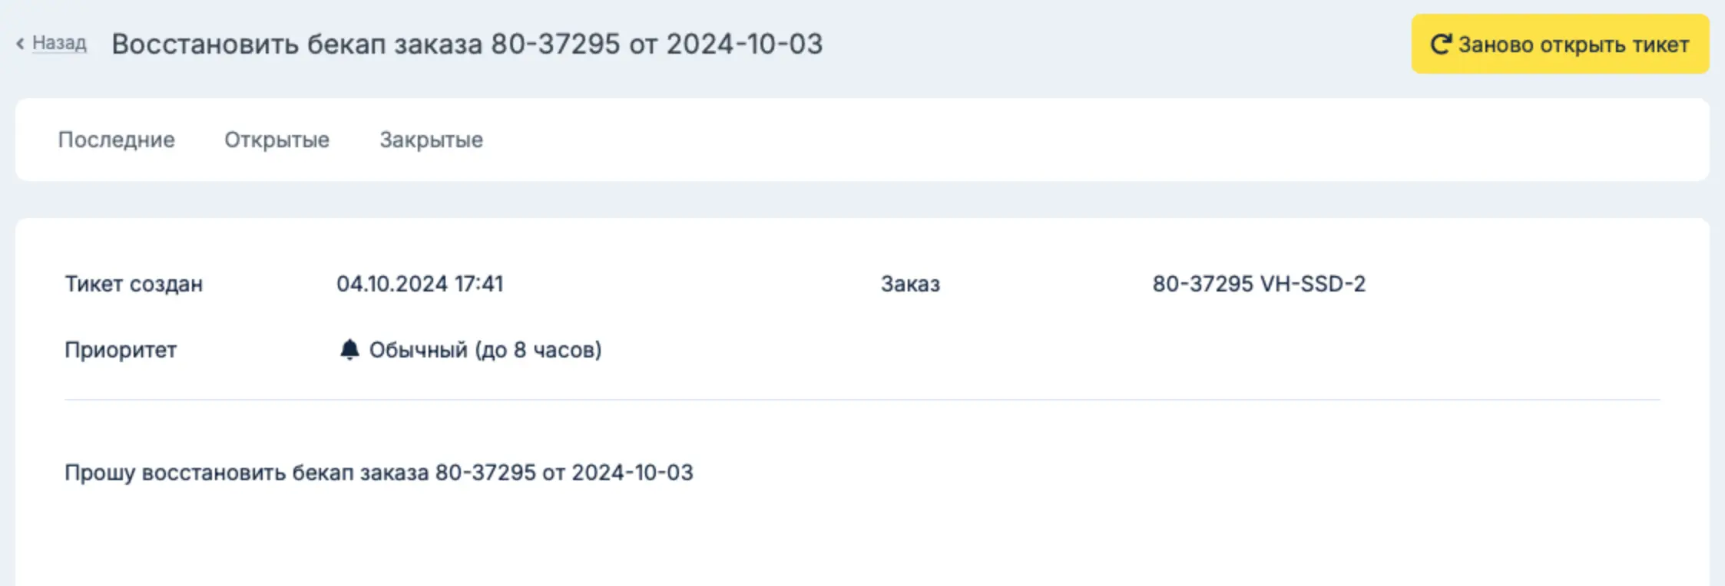Click the ticket creation date 04.10.2024 17:41
The width and height of the screenshot is (1725, 586).
tap(420, 284)
